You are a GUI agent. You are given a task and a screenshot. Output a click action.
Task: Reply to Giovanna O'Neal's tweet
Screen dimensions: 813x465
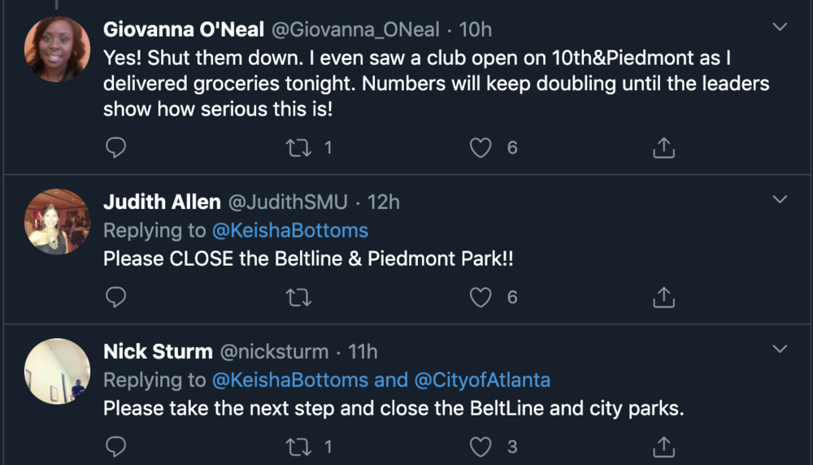(x=115, y=148)
